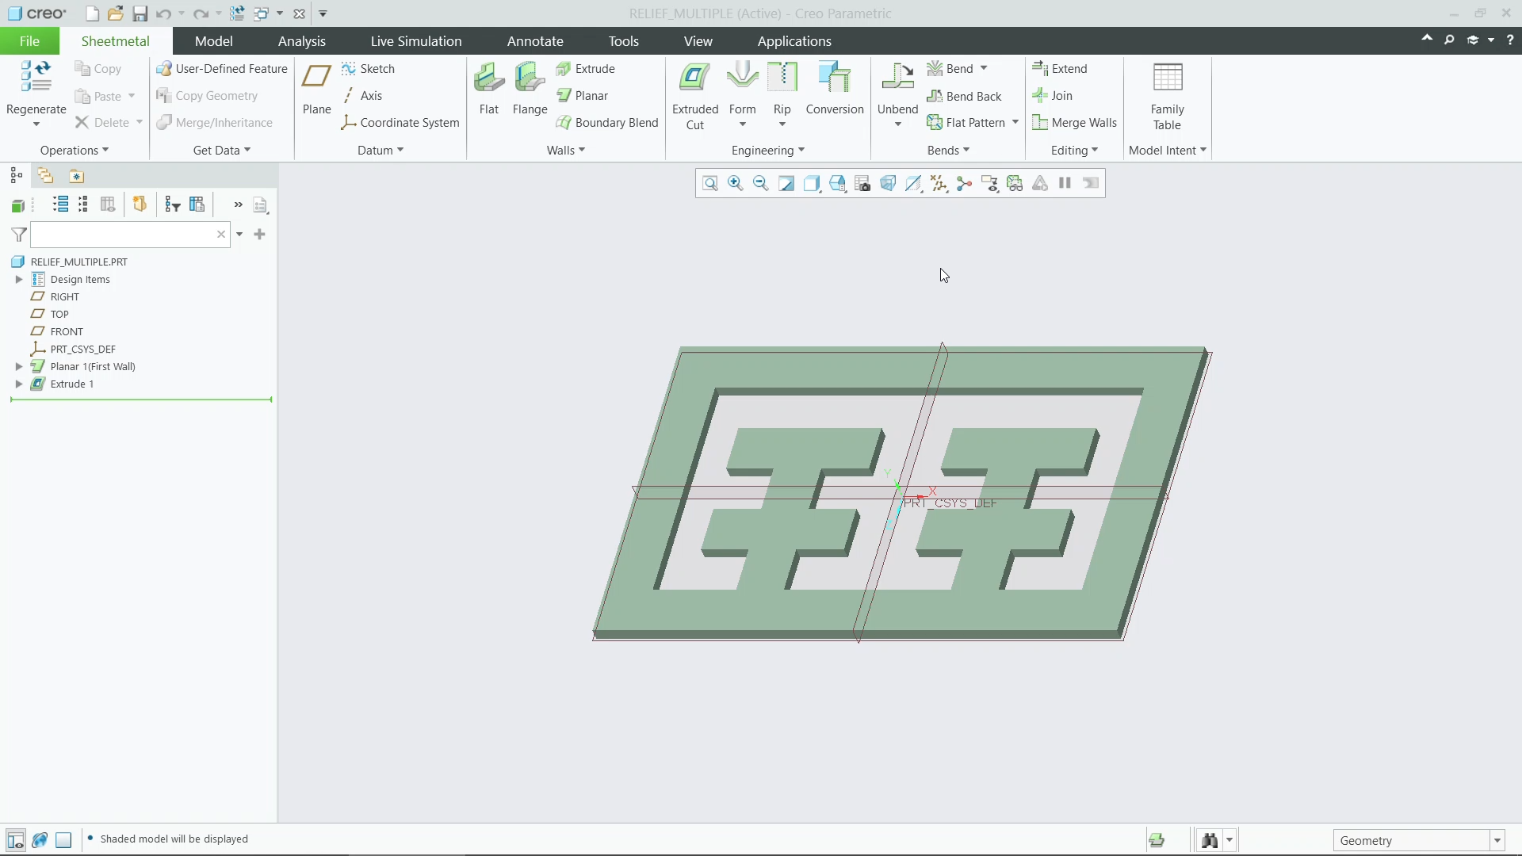Click Zoom Out in graphics toolbar

(761, 184)
